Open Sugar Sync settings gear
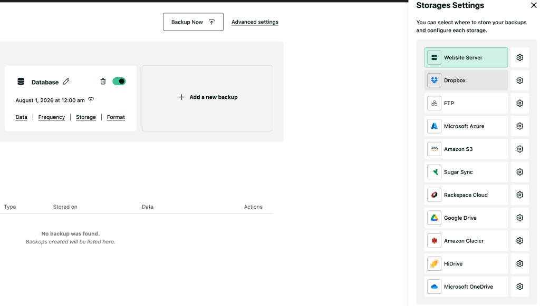540x306 pixels. click(x=519, y=172)
